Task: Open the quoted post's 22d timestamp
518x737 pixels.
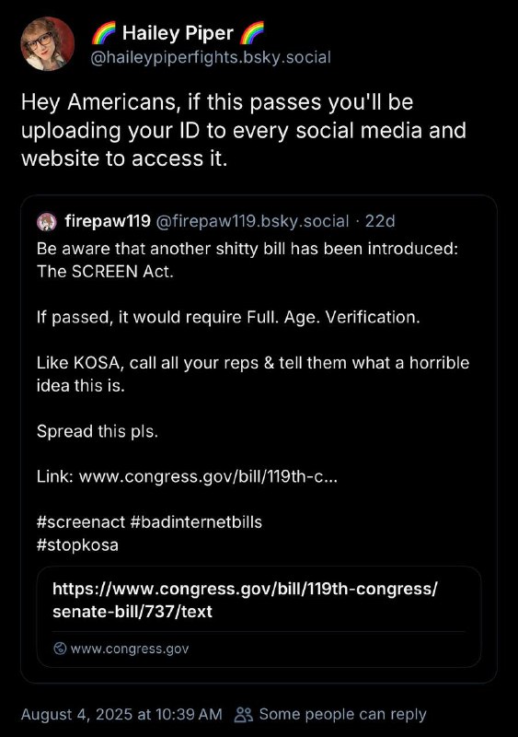Action: point(380,221)
